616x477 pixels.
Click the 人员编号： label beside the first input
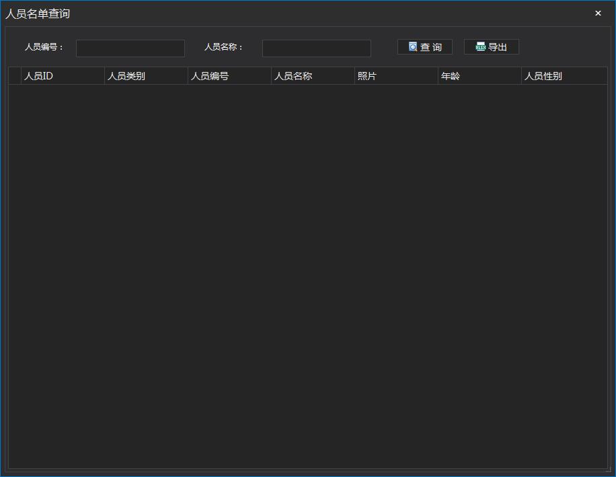[44, 47]
